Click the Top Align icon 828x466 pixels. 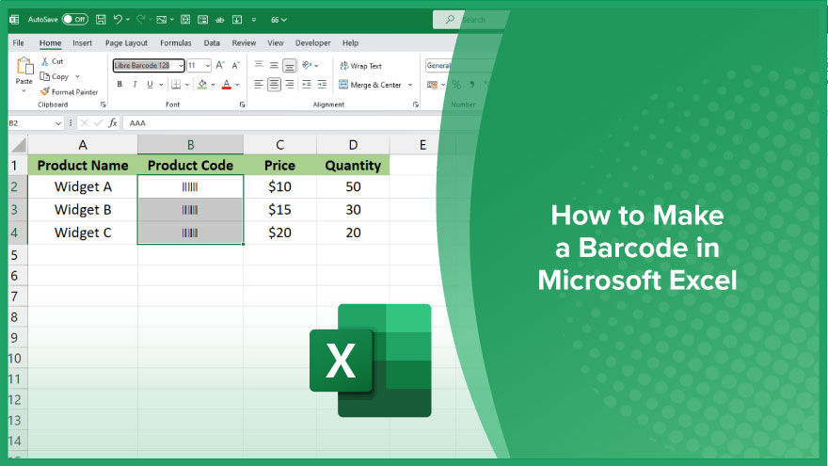pyautogui.click(x=259, y=65)
